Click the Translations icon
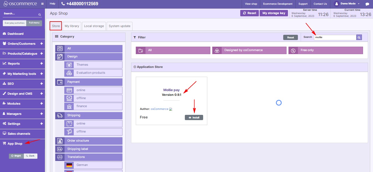The height and width of the screenshot is (172, 373). [x=60, y=157]
